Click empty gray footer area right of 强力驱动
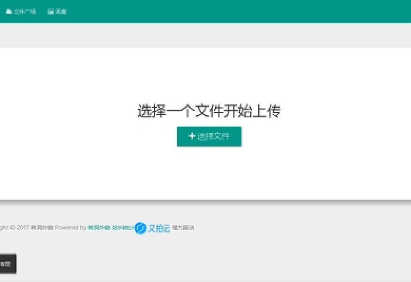 point(300,228)
